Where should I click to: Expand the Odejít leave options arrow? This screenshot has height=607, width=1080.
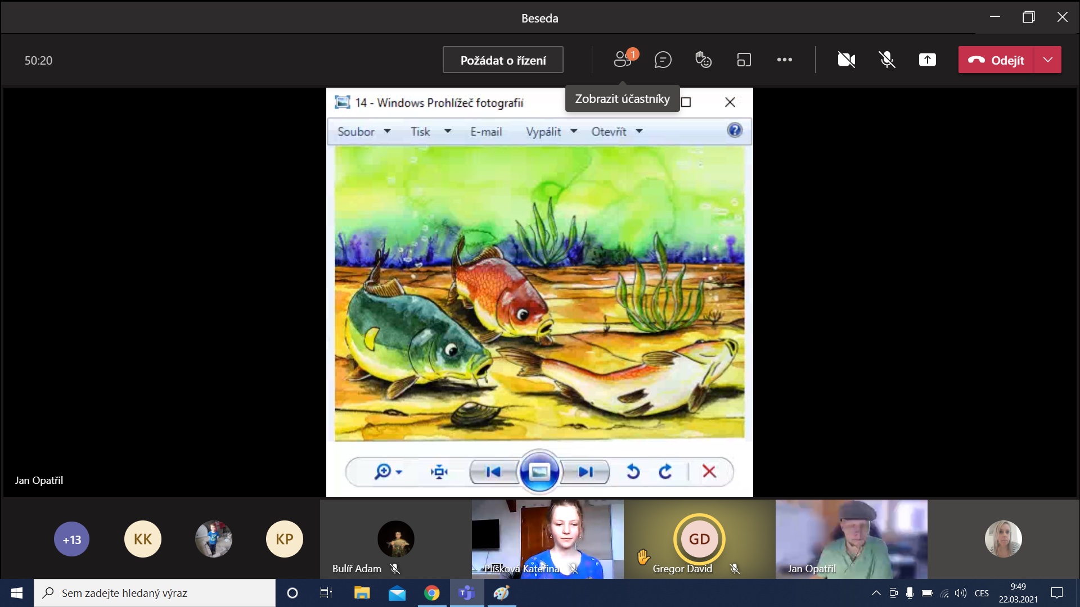tap(1047, 60)
